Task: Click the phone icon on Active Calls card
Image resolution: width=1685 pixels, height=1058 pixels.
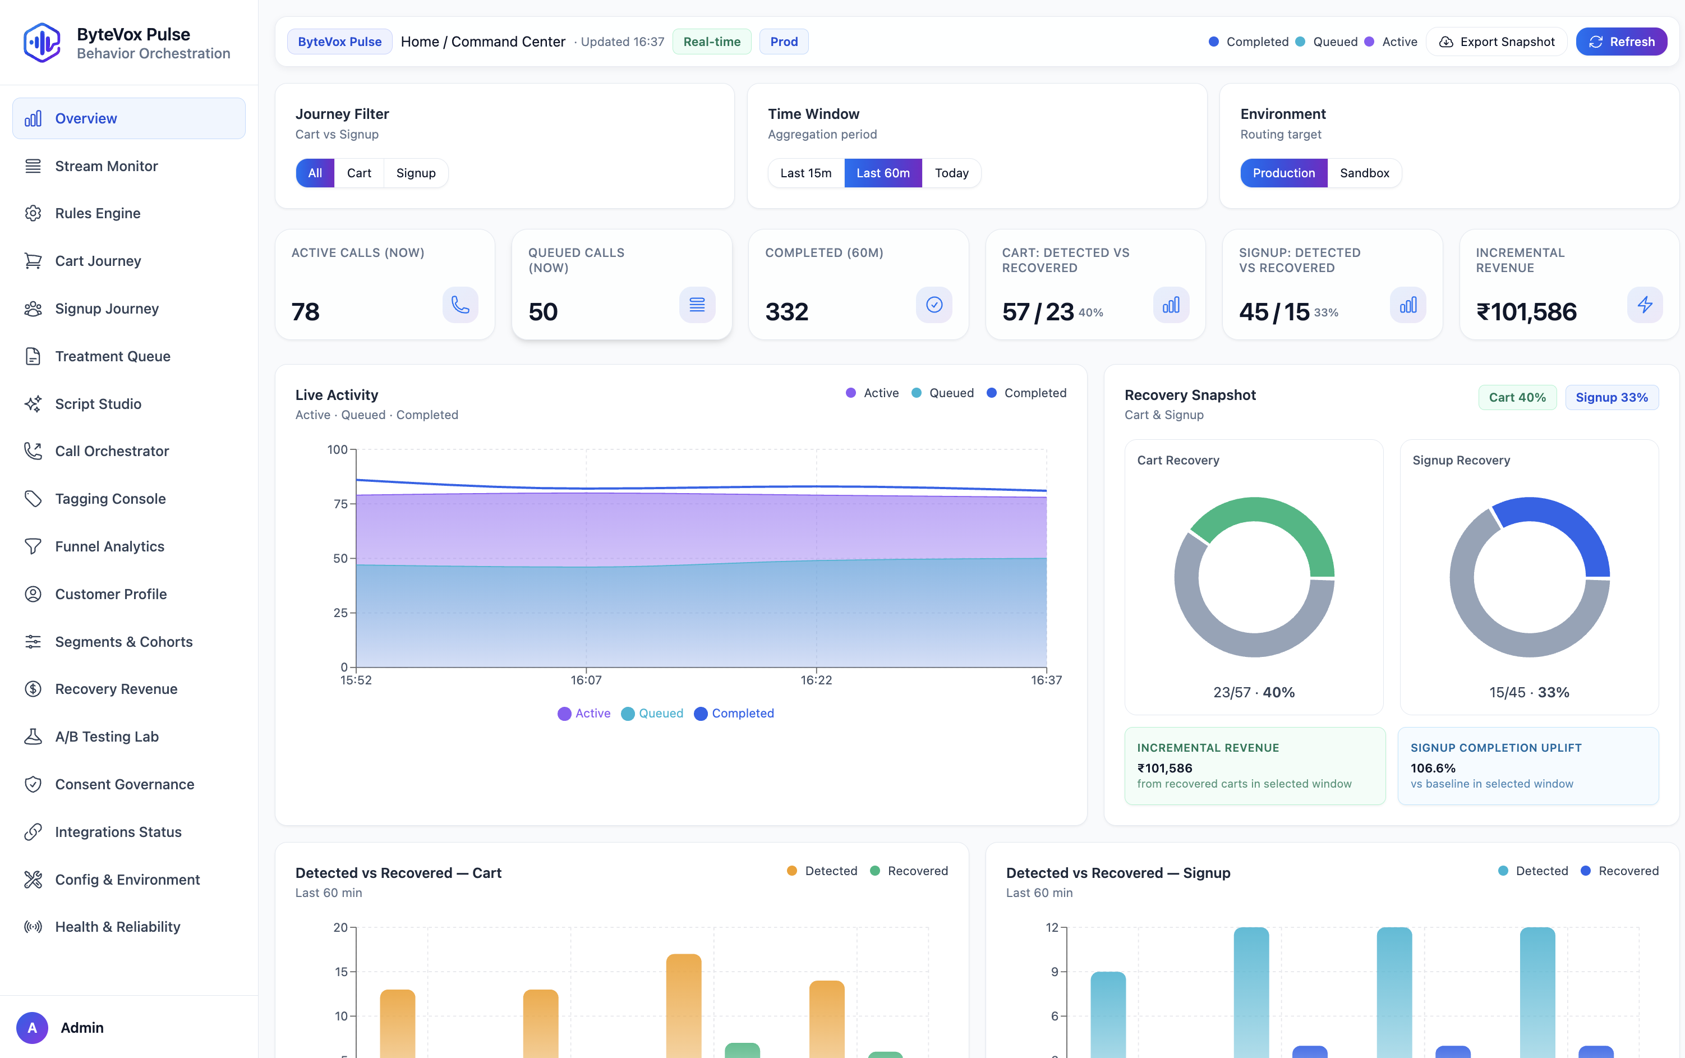Action: [x=459, y=305]
